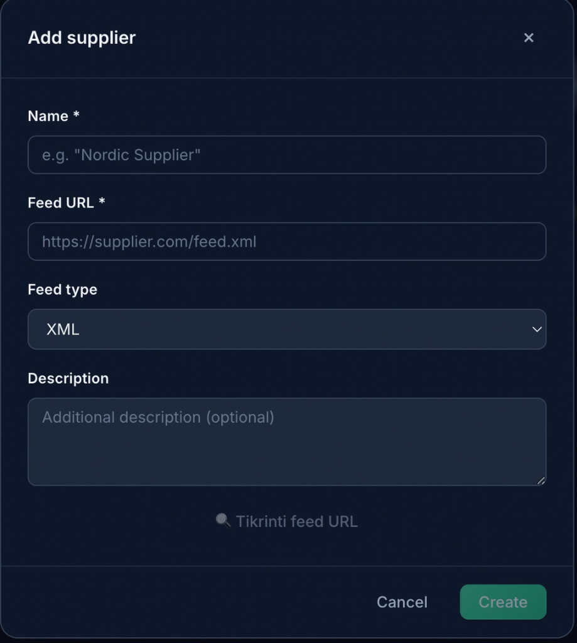The height and width of the screenshot is (643, 577).
Task: Click the Description textarea resize handle
Action: coord(541,480)
